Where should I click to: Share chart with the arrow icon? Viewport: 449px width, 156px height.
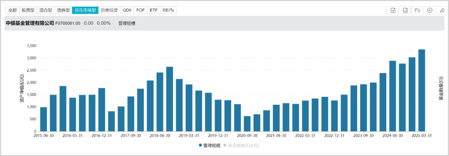(442, 10)
